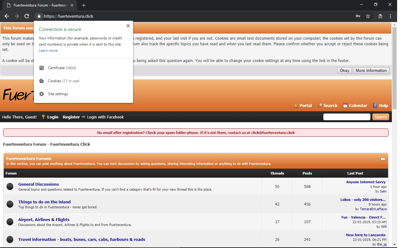Image resolution: width=412 pixels, height=248 pixels.
Task: Open Chrome's three-dot menu
Action: click(390, 16)
